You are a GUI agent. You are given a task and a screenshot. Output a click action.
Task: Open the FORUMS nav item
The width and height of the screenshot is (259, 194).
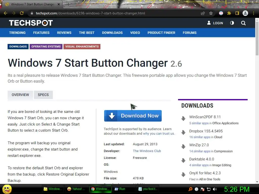(x=190, y=33)
